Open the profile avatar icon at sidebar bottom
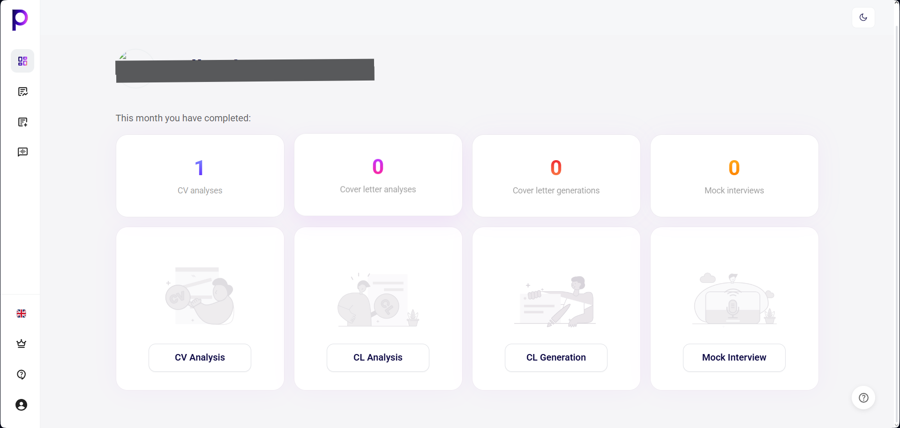This screenshot has height=428, width=900. pyautogui.click(x=21, y=405)
